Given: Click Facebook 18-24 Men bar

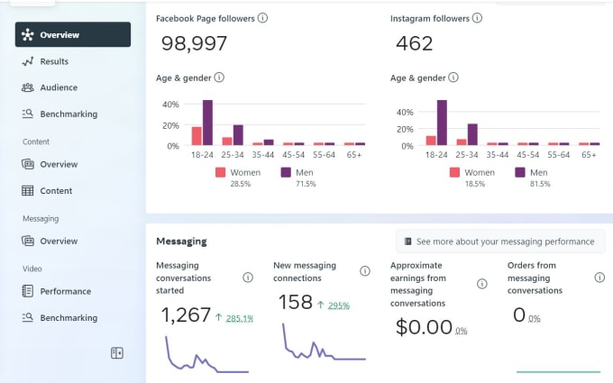Looking at the screenshot, I should coord(207,123).
